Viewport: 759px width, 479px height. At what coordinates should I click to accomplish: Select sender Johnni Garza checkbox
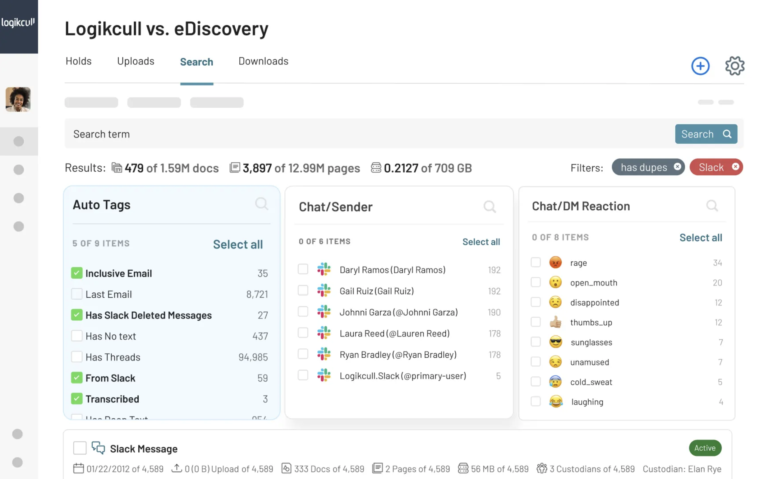pyautogui.click(x=303, y=312)
